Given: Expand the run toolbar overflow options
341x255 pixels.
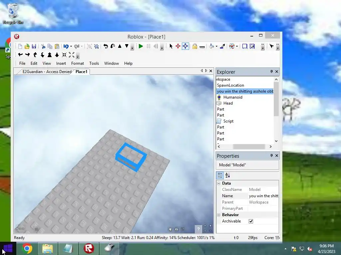Looking at the screenshot, I should 162,48.
